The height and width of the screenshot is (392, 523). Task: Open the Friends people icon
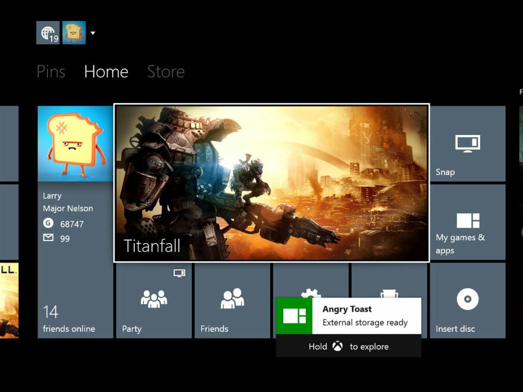232,298
